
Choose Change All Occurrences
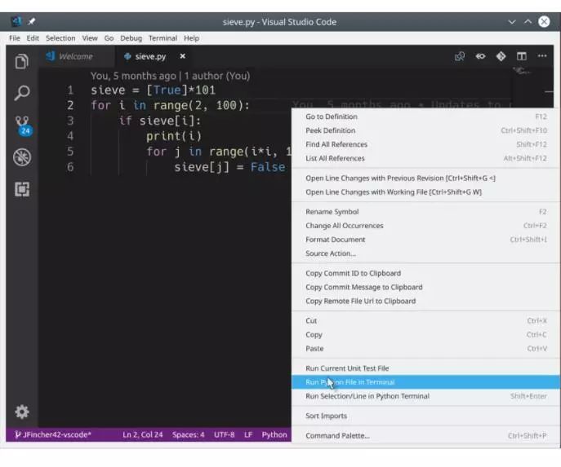coord(425,226)
